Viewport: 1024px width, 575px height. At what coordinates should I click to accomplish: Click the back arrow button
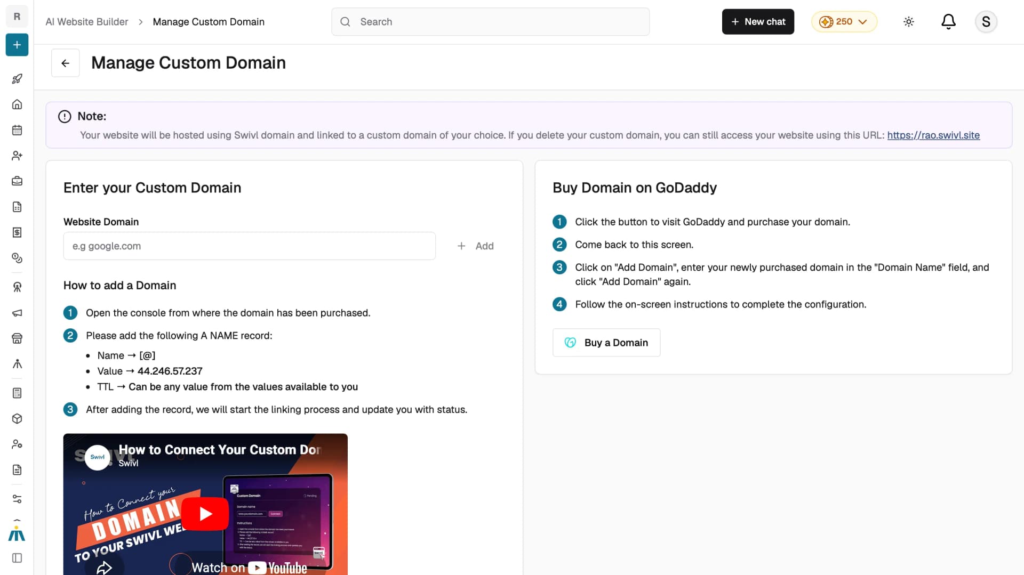[65, 63]
